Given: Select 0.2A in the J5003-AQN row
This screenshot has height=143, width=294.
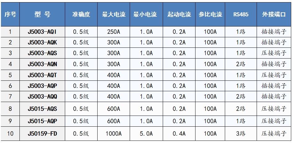Looking at the screenshot, I should click(x=179, y=64).
